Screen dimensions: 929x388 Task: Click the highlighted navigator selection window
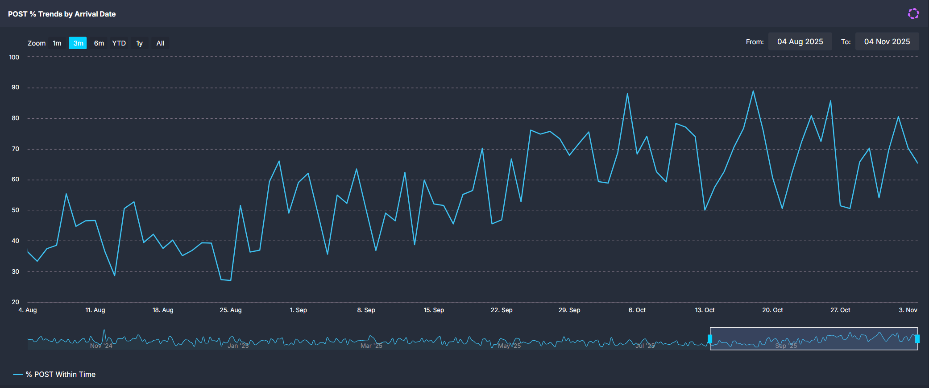813,339
